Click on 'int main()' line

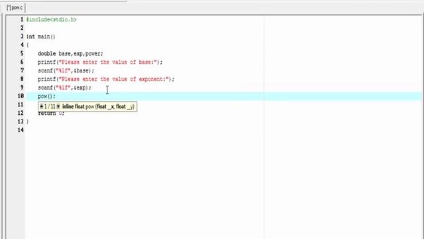(40, 37)
